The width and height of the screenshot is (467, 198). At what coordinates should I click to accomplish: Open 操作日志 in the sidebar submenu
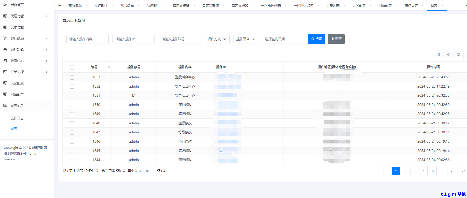pyautogui.click(x=17, y=118)
